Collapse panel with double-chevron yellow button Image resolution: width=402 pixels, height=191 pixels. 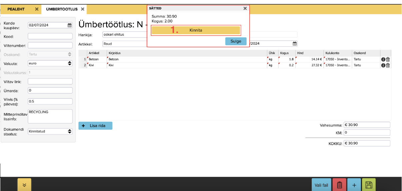coord(24,185)
